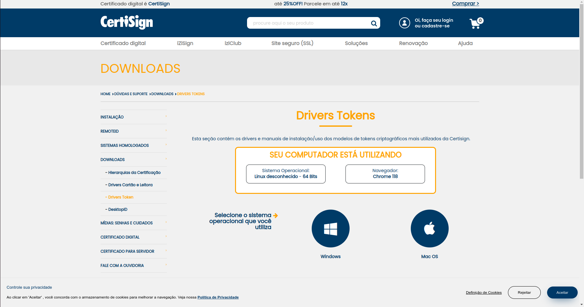Click 'Controle sua privacidade' text
Viewport: 584px width, 307px height.
point(29,287)
